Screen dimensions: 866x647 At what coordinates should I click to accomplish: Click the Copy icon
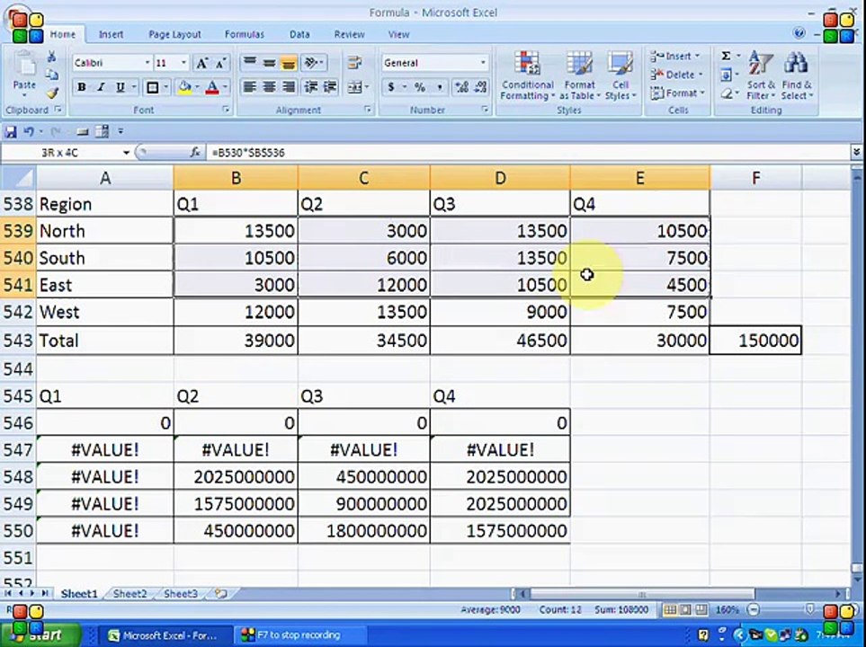51,75
